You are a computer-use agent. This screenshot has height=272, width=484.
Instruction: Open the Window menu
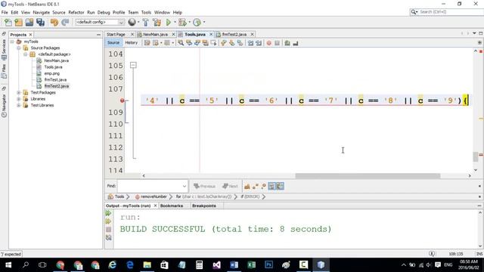[162, 12]
